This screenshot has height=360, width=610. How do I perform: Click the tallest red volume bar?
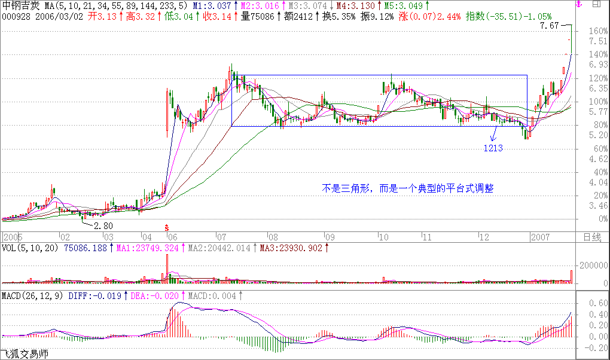pyautogui.click(x=167, y=267)
